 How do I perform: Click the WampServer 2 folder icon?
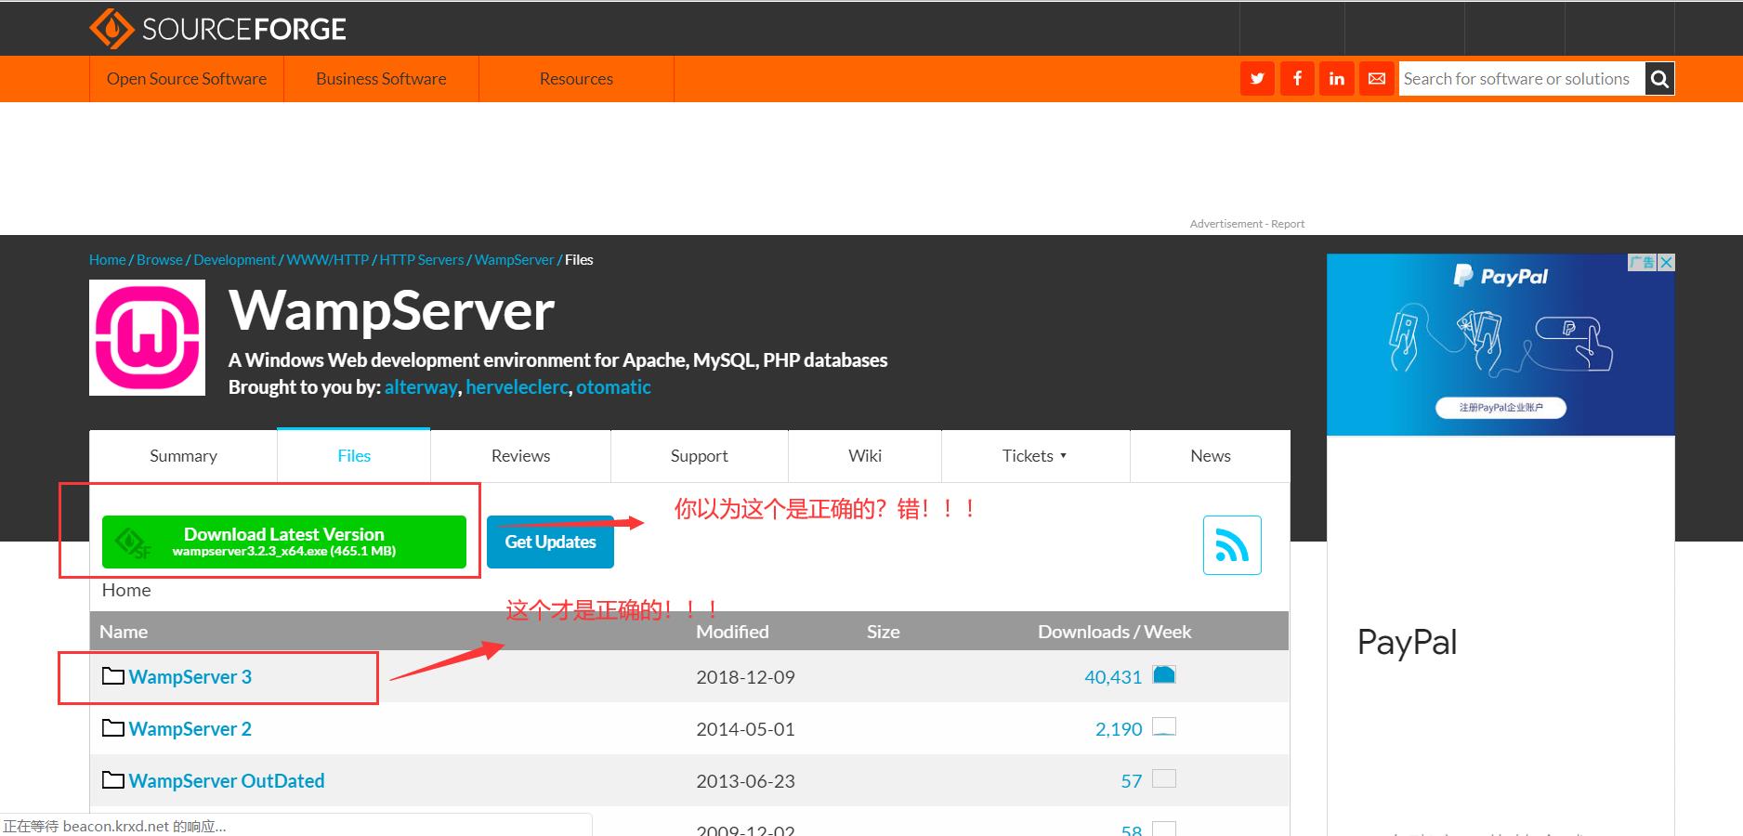(113, 728)
